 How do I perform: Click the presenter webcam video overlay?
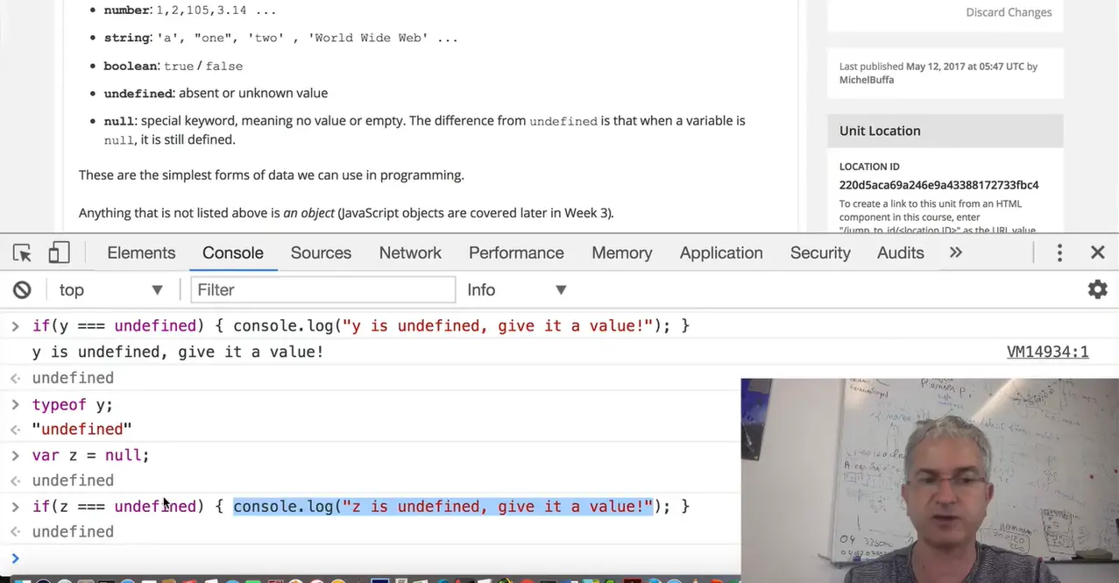930,480
